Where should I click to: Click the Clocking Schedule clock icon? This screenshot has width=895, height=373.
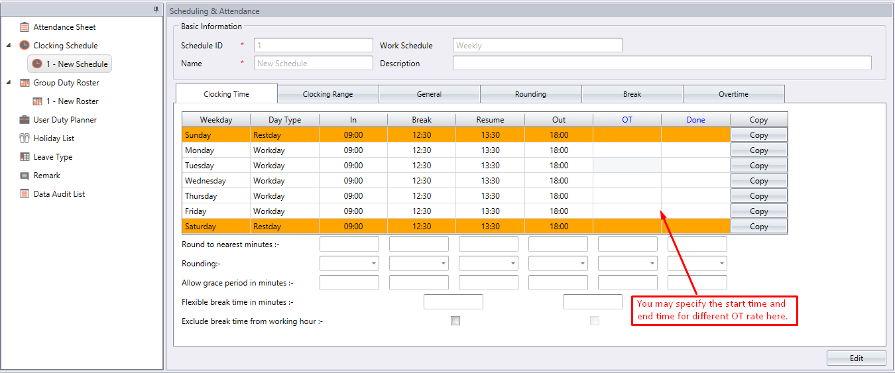25,46
